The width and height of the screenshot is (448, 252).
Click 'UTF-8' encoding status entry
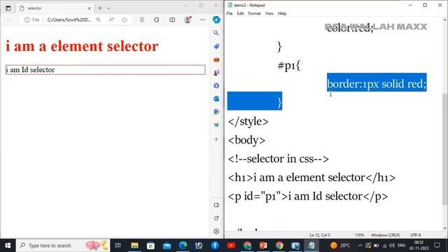click(x=416, y=235)
